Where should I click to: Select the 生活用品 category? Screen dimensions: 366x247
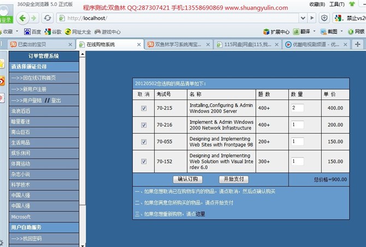pos(44,143)
